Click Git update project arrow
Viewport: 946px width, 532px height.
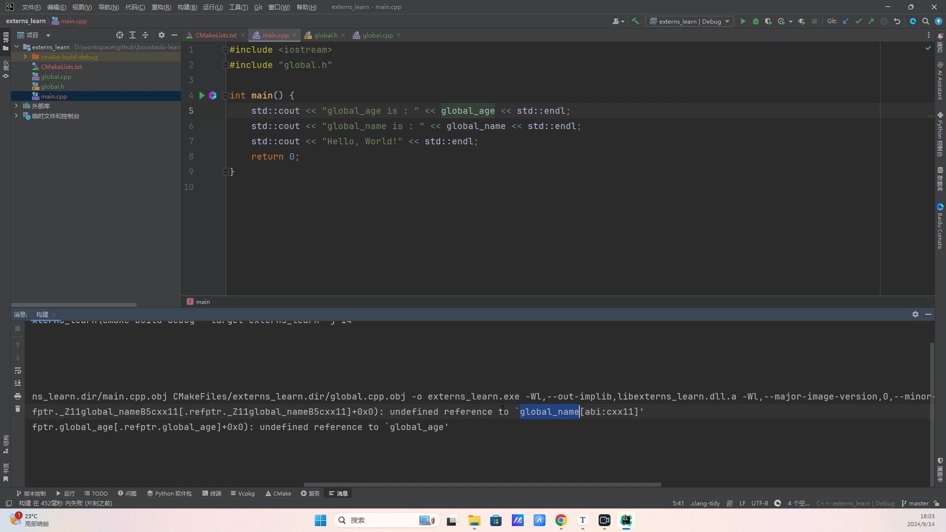[x=845, y=21]
